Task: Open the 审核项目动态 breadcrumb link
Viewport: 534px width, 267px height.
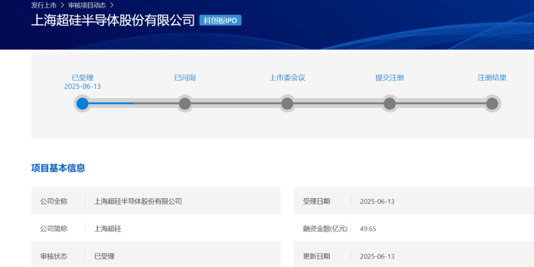Action: point(87,5)
